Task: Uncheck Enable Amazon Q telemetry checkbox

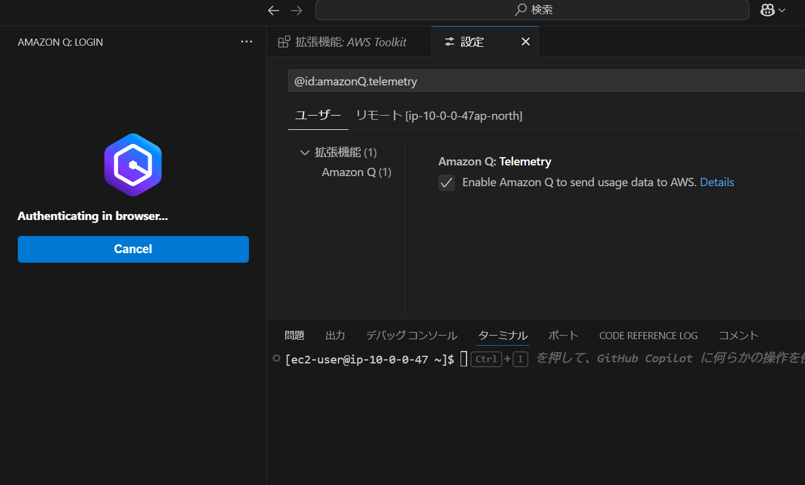Action: [446, 183]
